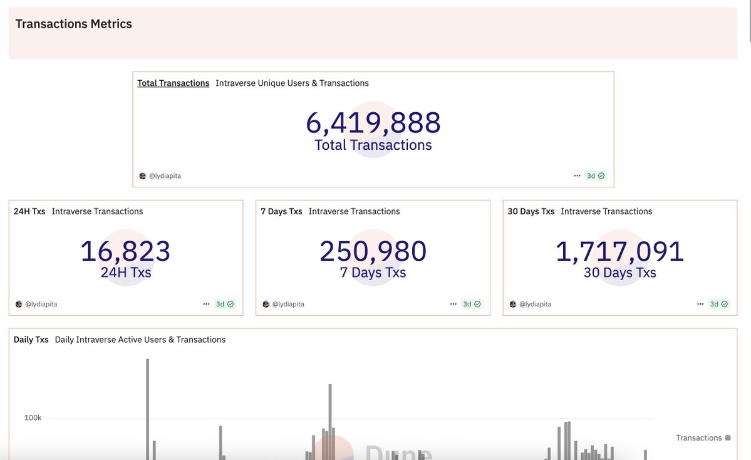Click @lydiapita avatar in 24H Txs card
751x460 pixels.
[19, 305]
